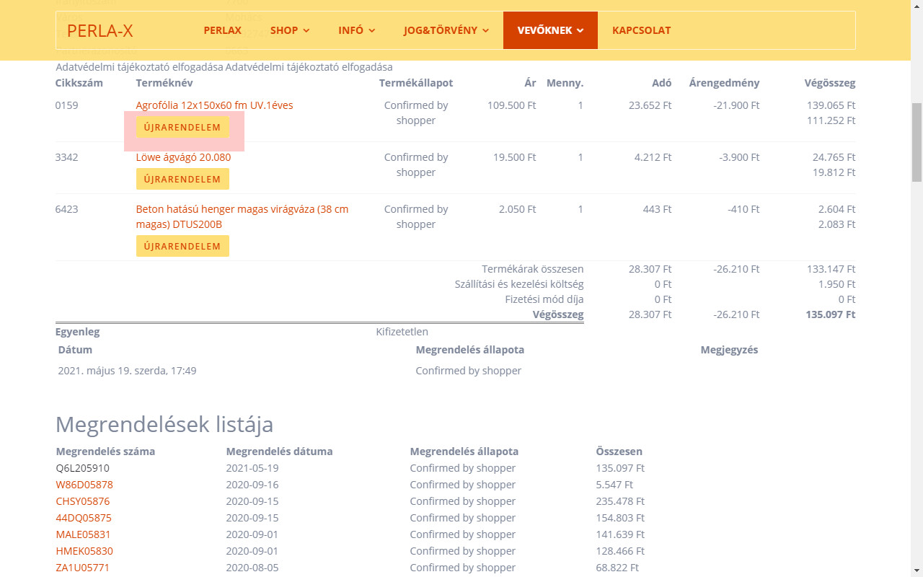Open order HMEK05830

pos(84,551)
